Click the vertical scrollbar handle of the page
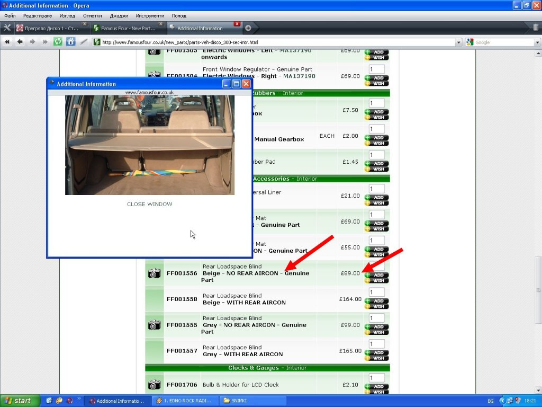The image size is (542, 407). (538, 290)
